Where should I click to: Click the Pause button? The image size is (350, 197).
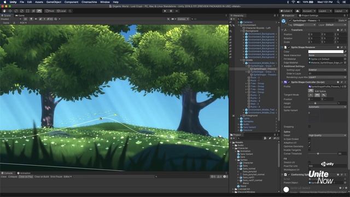click(171, 11)
